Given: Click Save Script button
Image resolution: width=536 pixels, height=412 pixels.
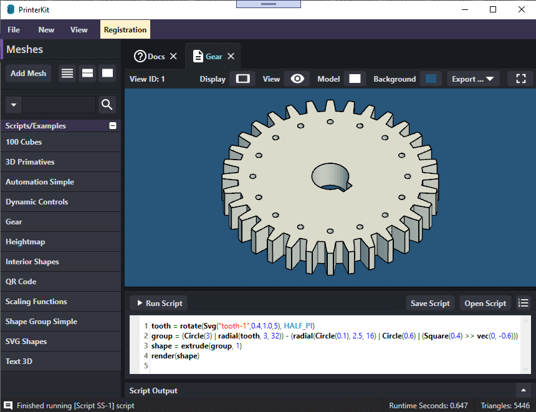Looking at the screenshot, I should pos(430,304).
